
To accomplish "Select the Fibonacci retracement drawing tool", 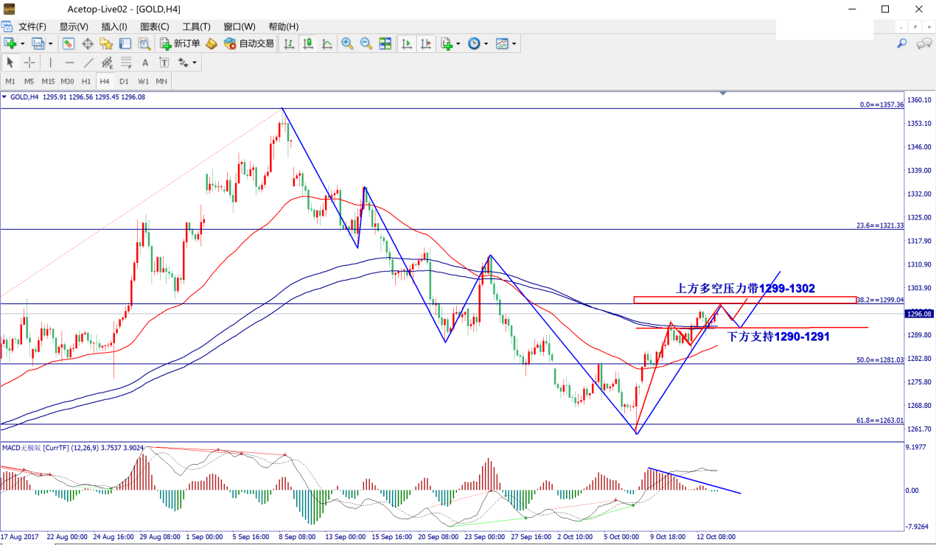I will 107,63.
